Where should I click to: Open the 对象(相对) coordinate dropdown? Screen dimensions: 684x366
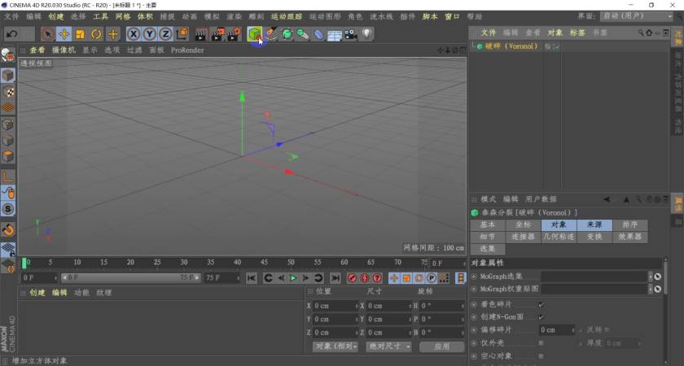[335, 346]
